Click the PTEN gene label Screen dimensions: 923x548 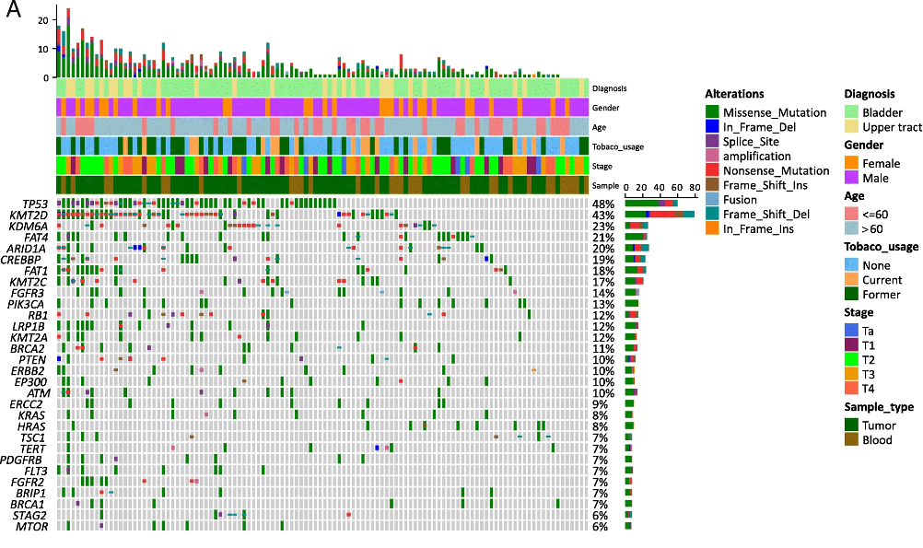click(x=32, y=359)
